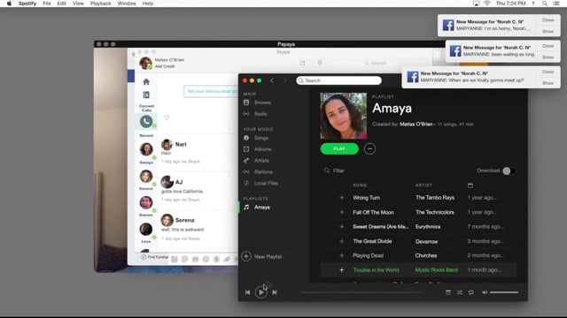Screen dimensions: 567x318
Task: Enable the Download switch
Action: coord(509,170)
